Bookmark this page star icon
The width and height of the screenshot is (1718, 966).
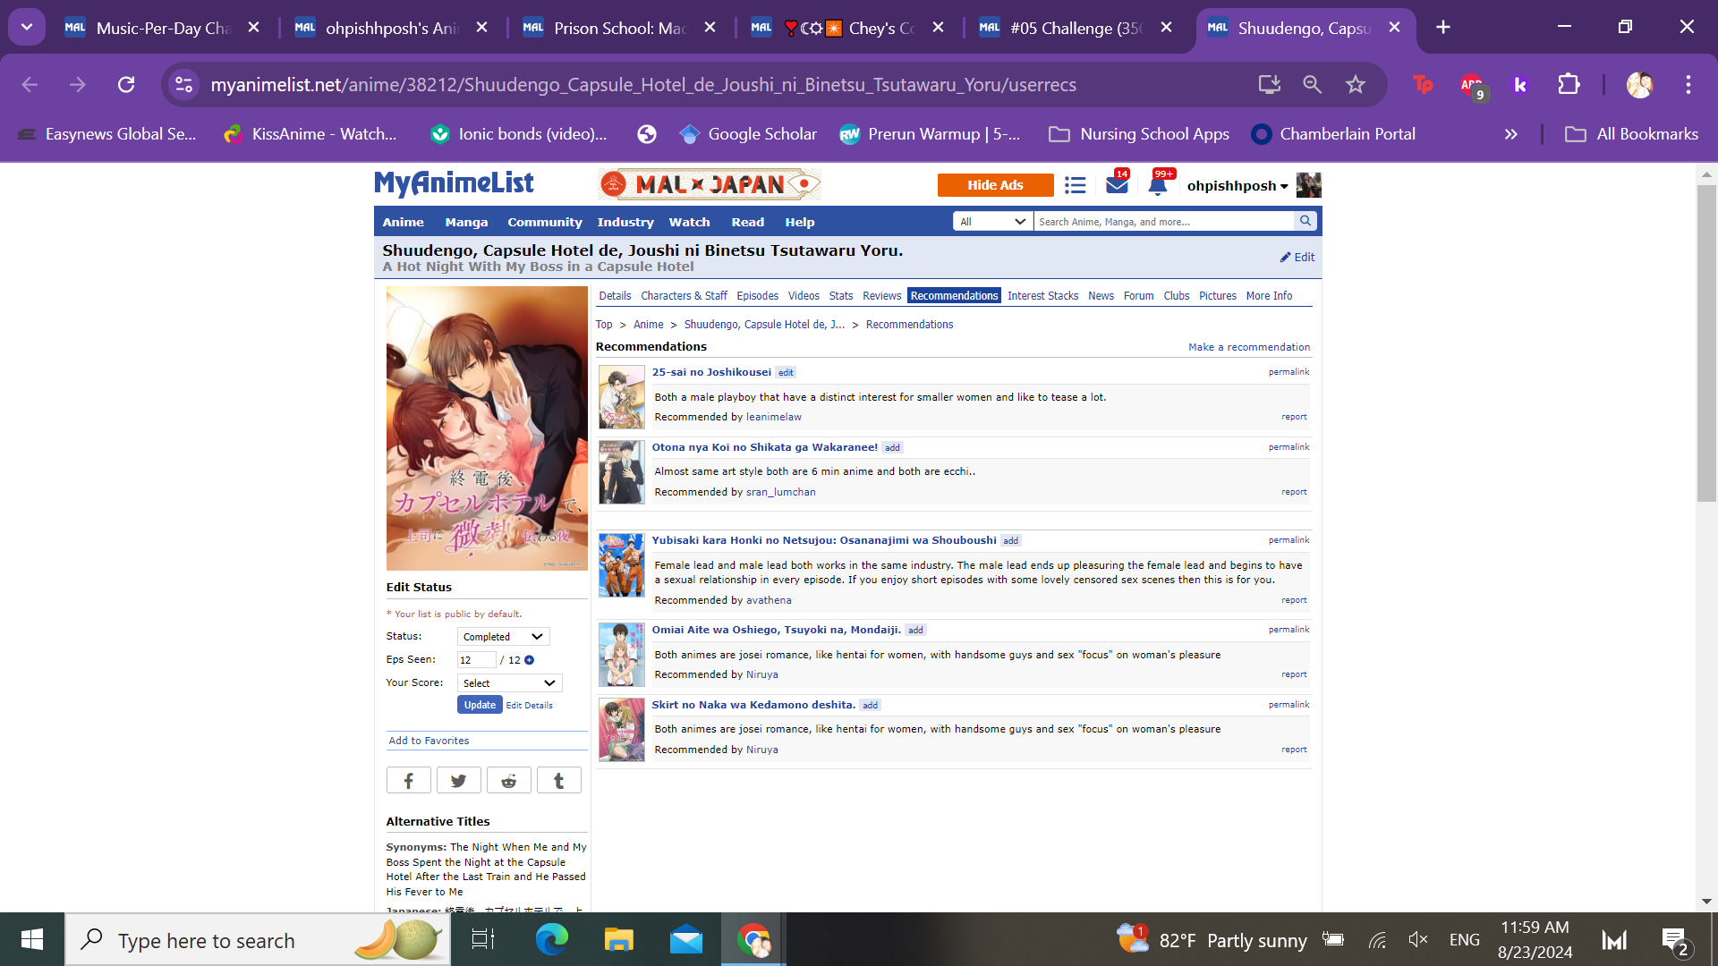tap(1356, 84)
